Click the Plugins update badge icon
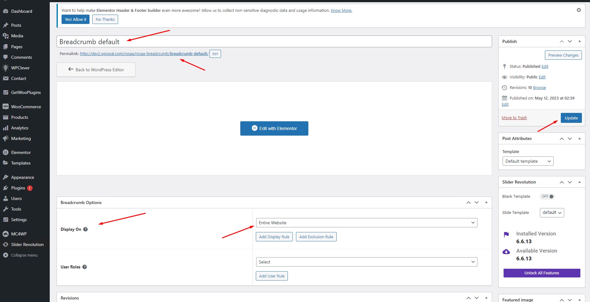Image resolution: width=590 pixels, height=302 pixels. tap(30, 188)
